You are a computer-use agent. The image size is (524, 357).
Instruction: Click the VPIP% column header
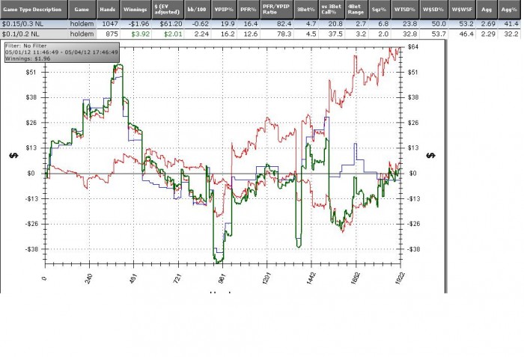tap(224, 10)
